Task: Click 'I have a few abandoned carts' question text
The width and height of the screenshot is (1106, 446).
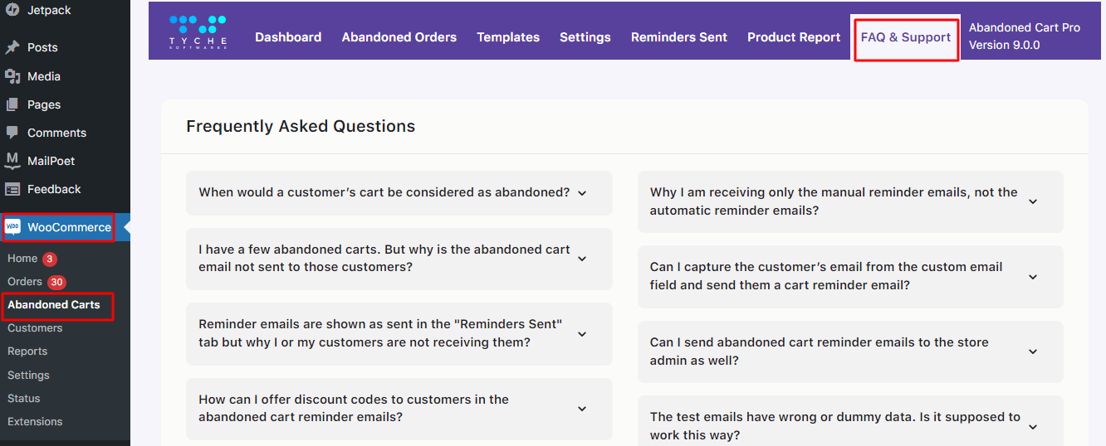Action: (x=384, y=259)
